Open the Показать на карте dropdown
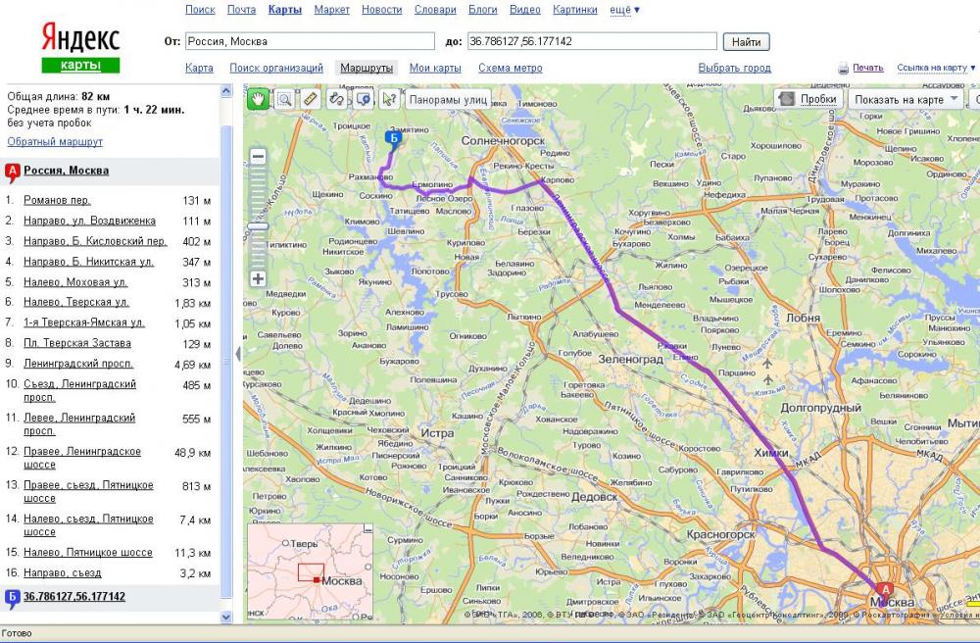Viewport: 980px width, 643px height. coord(906,99)
